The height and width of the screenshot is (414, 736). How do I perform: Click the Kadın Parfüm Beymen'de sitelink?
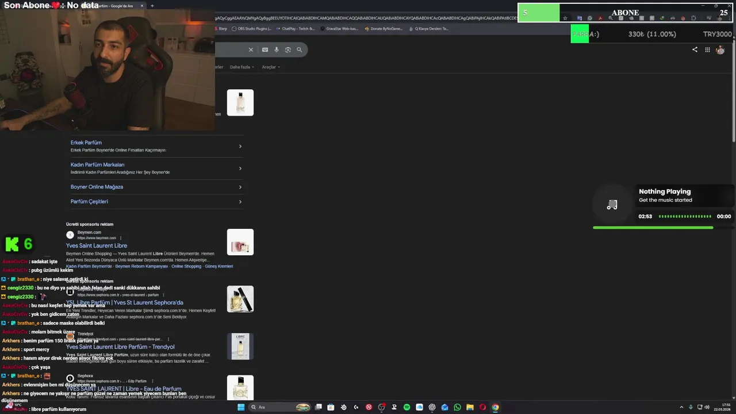point(89,266)
